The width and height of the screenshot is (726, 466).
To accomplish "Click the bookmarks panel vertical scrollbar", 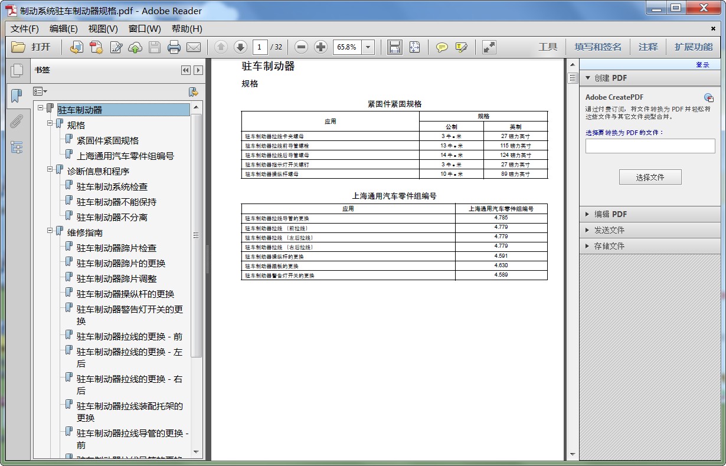I will (197, 235).
